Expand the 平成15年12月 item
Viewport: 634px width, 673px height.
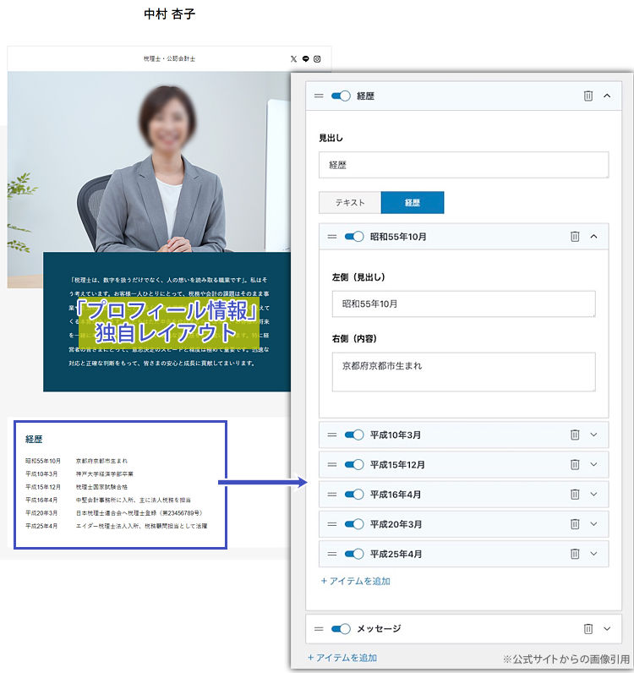593,464
